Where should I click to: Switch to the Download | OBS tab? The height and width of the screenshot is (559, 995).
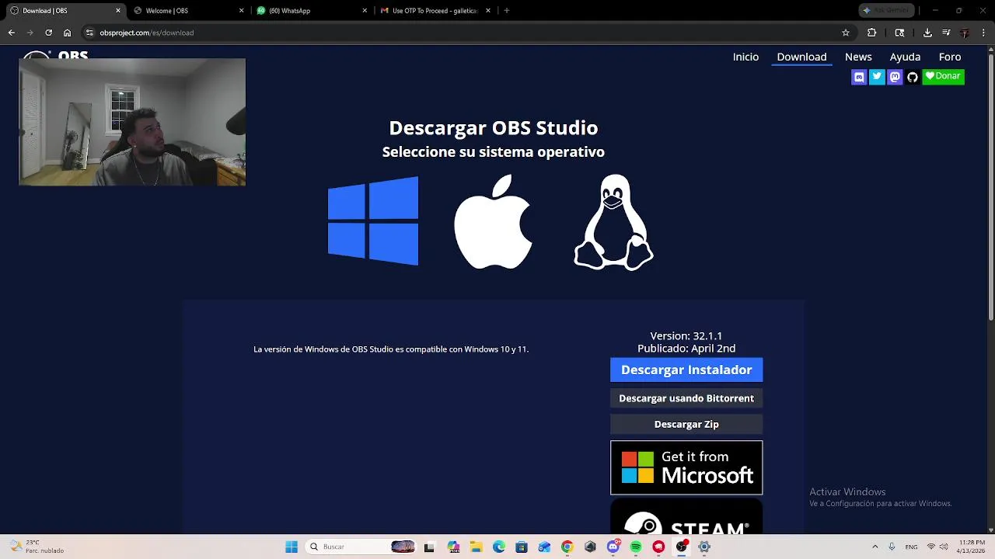[63, 11]
